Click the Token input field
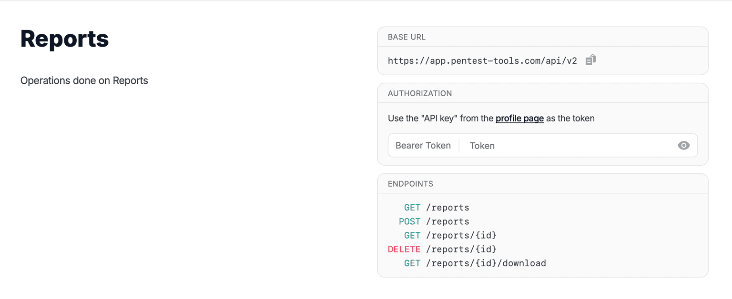Image resolution: width=732 pixels, height=299 pixels. click(x=567, y=146)
